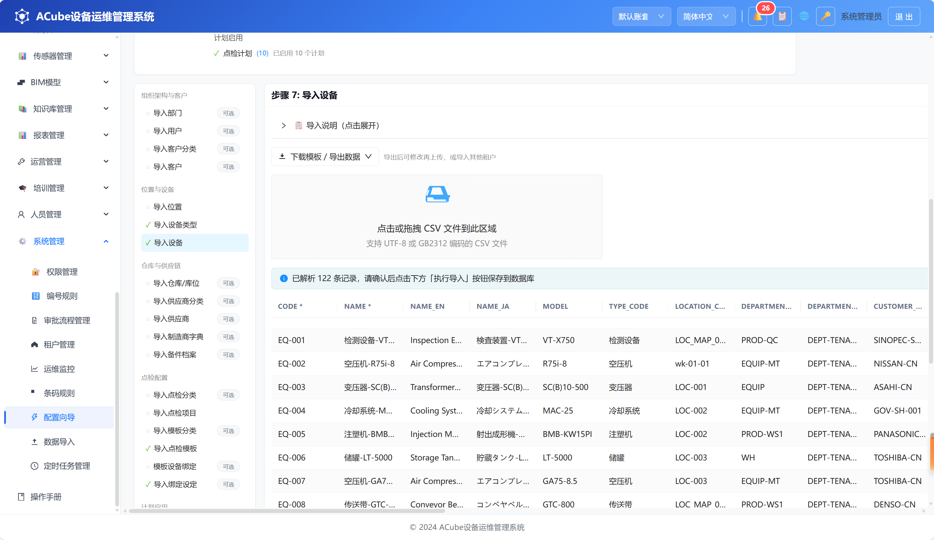The height and width of the screenshot is (540, 934).
Task: Click the 数据导入 upload icon
Action: coord(35,442)
